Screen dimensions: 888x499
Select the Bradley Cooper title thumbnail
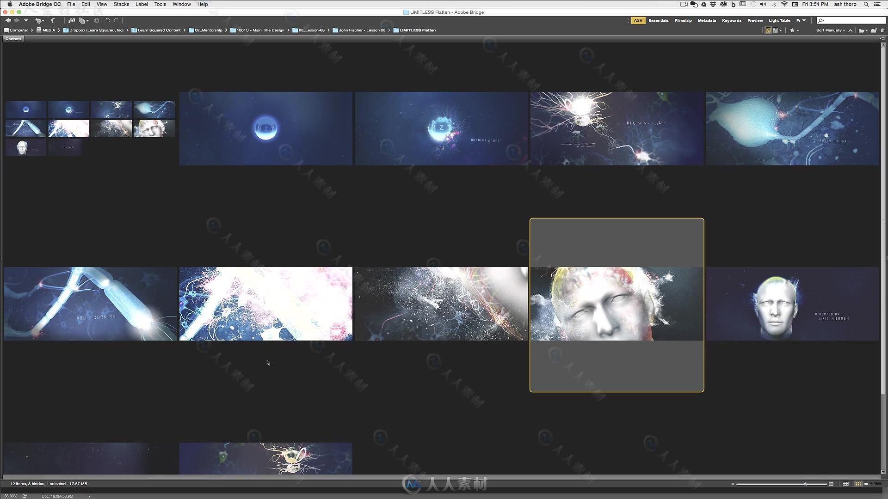click(x=441, y=128)
